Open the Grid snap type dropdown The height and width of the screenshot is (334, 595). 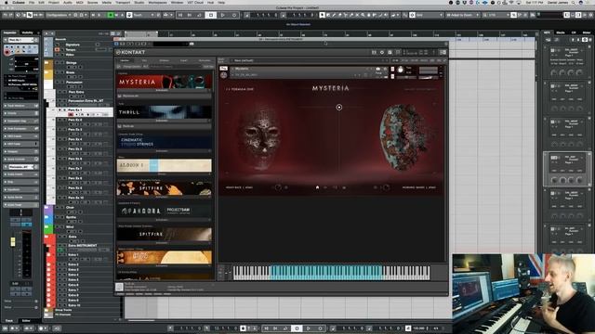click(429, 15)
